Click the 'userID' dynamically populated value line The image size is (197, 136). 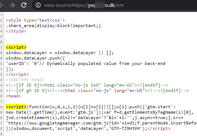86,63
